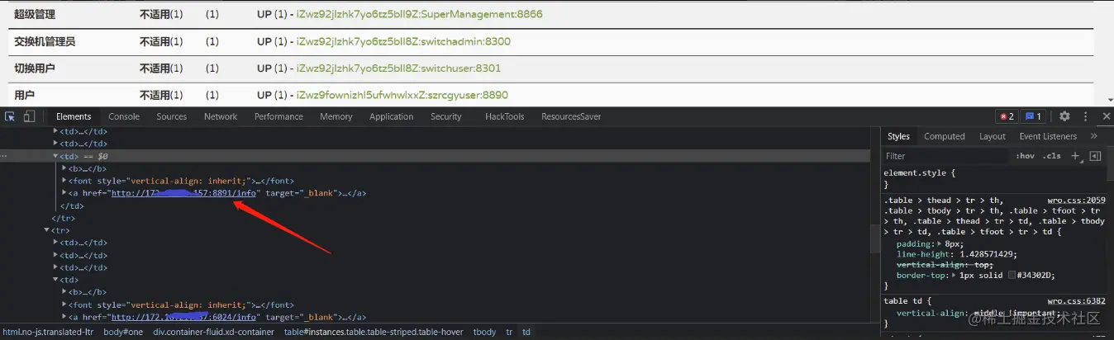The width and height of the screenshot is (1114, 340).
Task: Expand the a href 6024/info node
Action: point(65,317)
